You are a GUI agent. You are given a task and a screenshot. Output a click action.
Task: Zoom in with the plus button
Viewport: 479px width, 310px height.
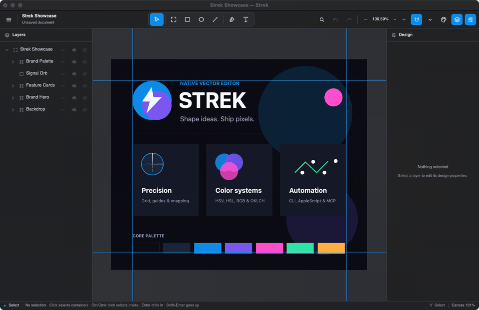(x=404, y=19)
